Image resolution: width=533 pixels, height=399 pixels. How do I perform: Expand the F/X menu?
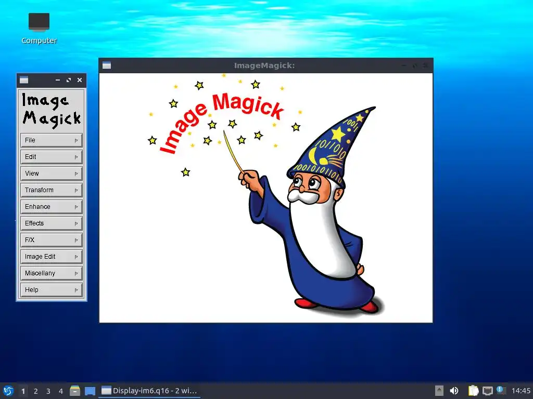pyautogui.click(x=52, y=240)
